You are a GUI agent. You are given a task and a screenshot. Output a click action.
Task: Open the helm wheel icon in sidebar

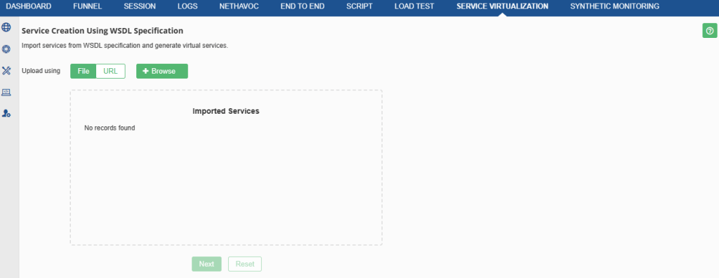(6, 49)
